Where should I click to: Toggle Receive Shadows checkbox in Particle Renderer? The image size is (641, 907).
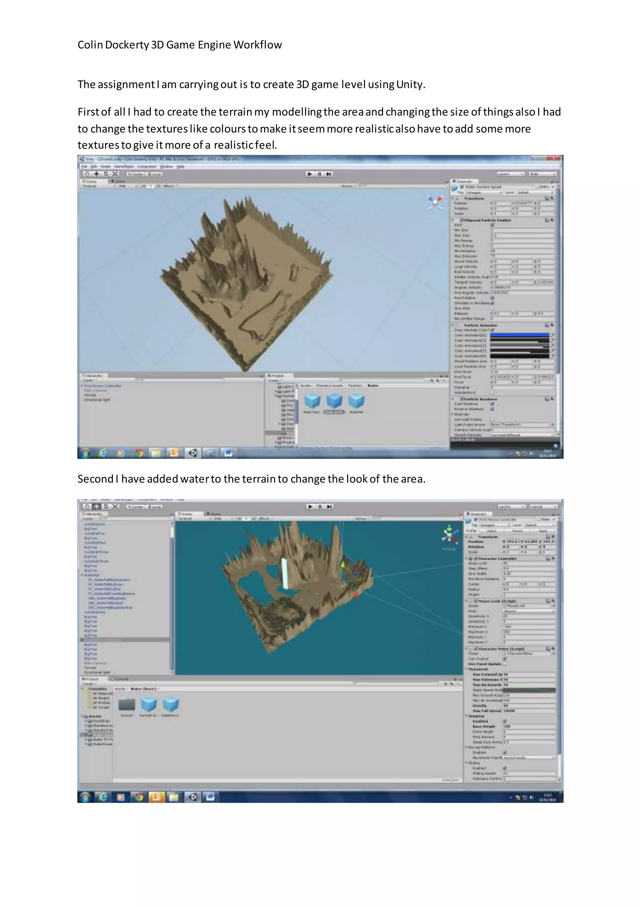click(x=492, y=409)
